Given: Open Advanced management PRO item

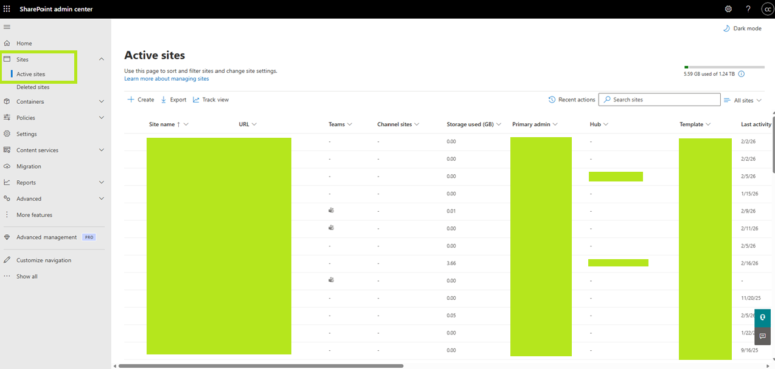Looking at the screenshot, I should coord(55,237).
